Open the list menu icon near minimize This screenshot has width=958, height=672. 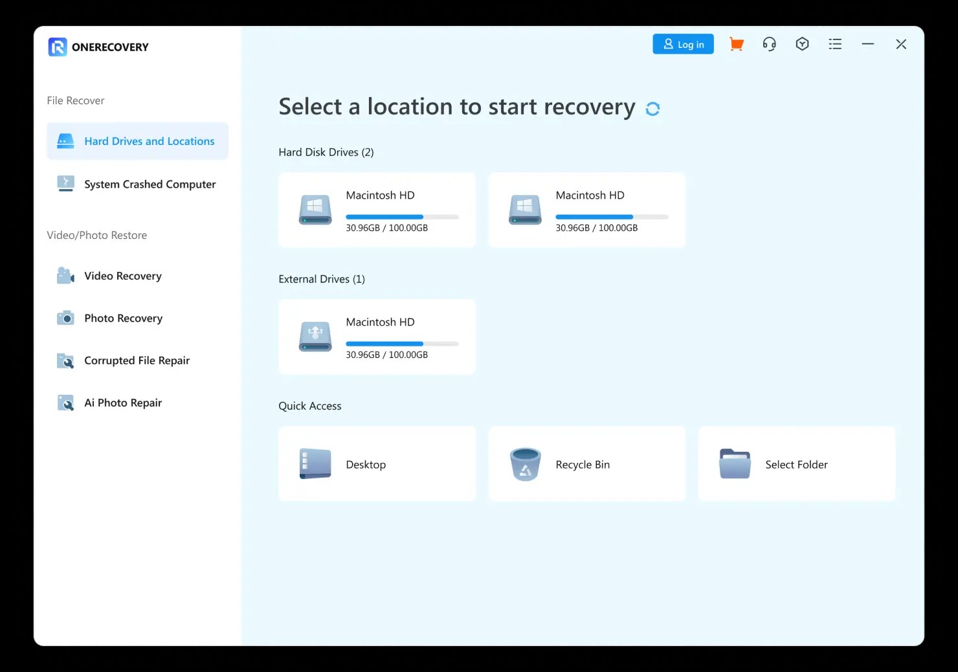click(x=835, y=43)
